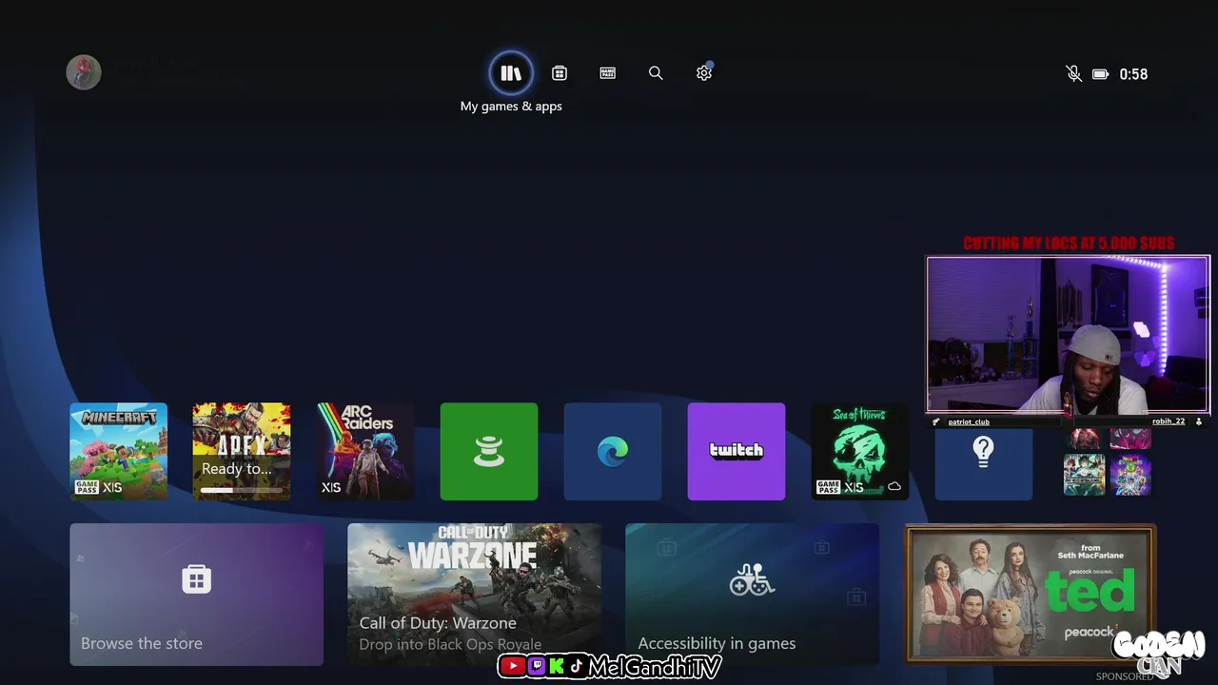Viewport: 1218px width, 685px height.
Task: Launch the ARC Raiders game tile
Action: 365,452
